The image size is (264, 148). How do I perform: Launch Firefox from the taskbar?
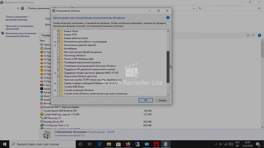point(128,144)
